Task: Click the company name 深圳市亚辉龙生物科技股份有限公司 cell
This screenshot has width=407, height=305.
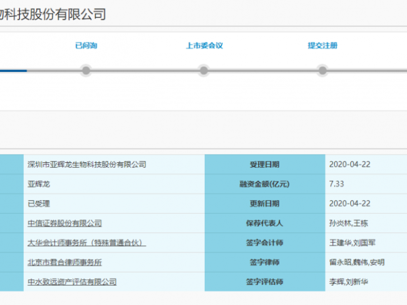Action: 114,164
